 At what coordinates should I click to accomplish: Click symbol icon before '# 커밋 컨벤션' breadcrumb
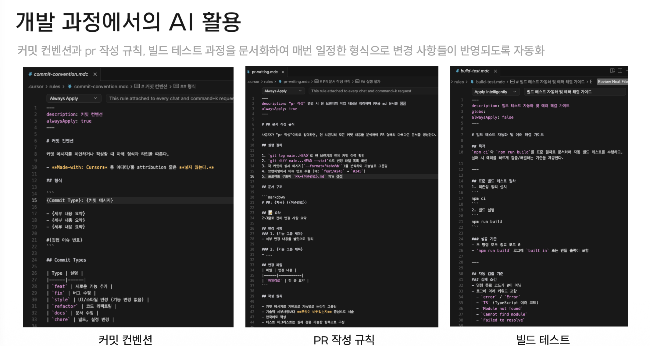(x=137, y=86)
